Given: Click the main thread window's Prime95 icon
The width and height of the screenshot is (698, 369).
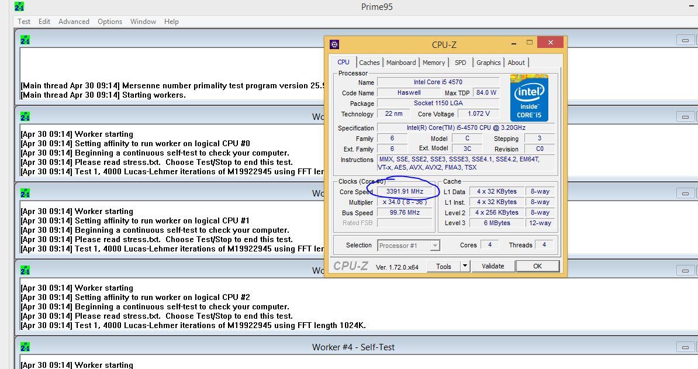Looking at the screenshot, I should (x=25, y=40).
